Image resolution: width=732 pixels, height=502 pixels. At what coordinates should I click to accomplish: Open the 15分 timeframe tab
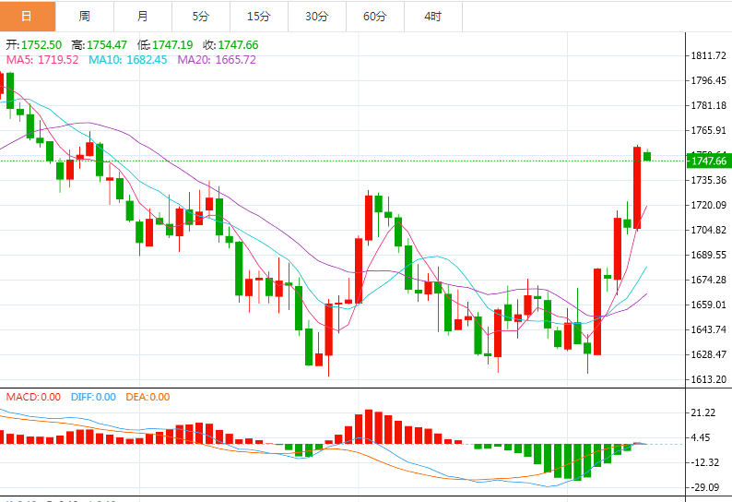tap(259, 17)
